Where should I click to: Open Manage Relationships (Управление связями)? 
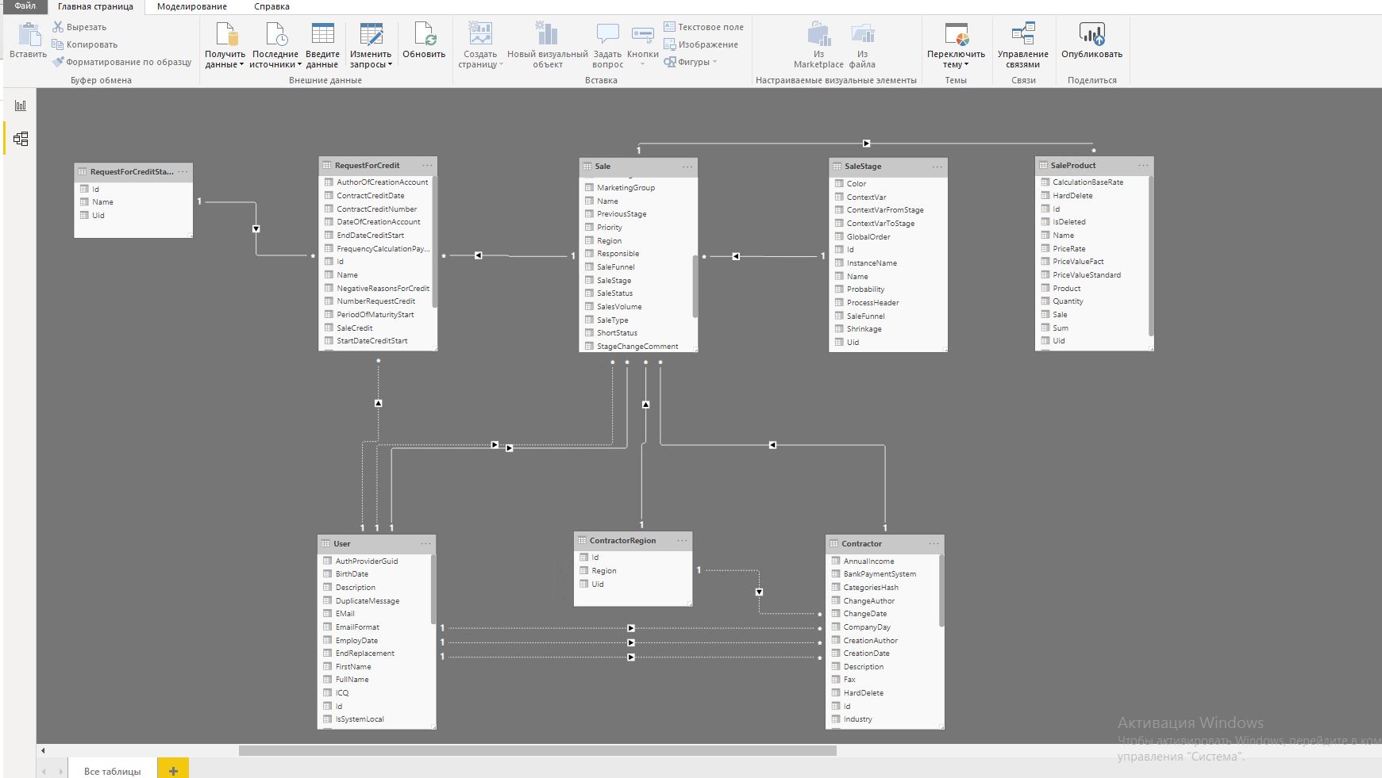(x=1023, y=45)
